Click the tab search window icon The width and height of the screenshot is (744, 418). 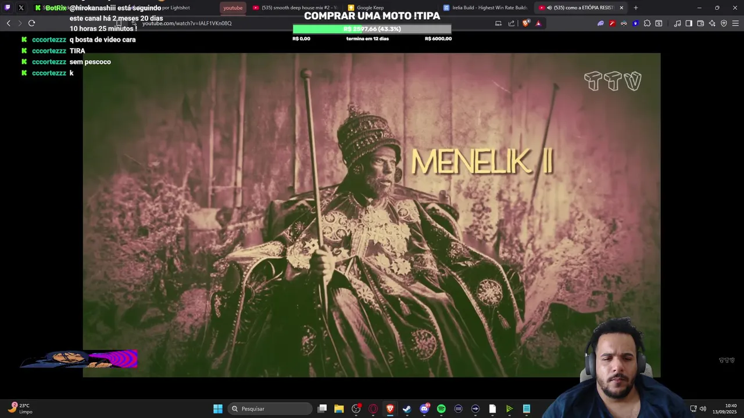click(x=659, y=23)
